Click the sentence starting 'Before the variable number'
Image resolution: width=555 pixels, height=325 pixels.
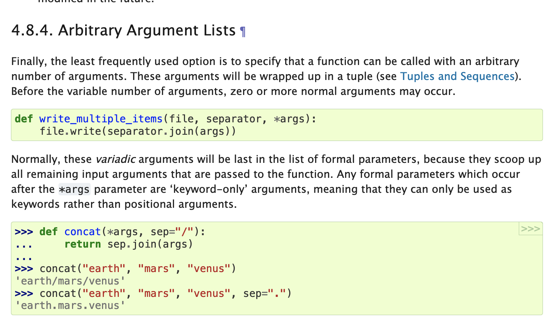click(x=233, y=91)
